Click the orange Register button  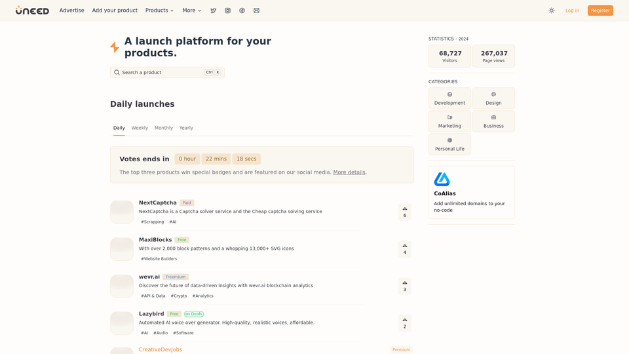(x=600, y=10)
